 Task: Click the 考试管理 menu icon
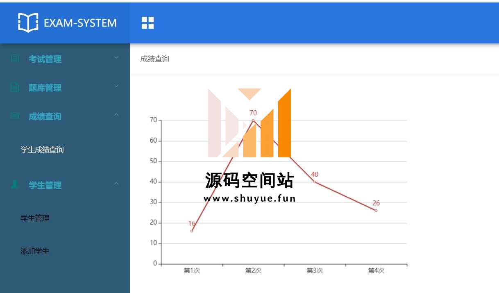tap(15, 59)
